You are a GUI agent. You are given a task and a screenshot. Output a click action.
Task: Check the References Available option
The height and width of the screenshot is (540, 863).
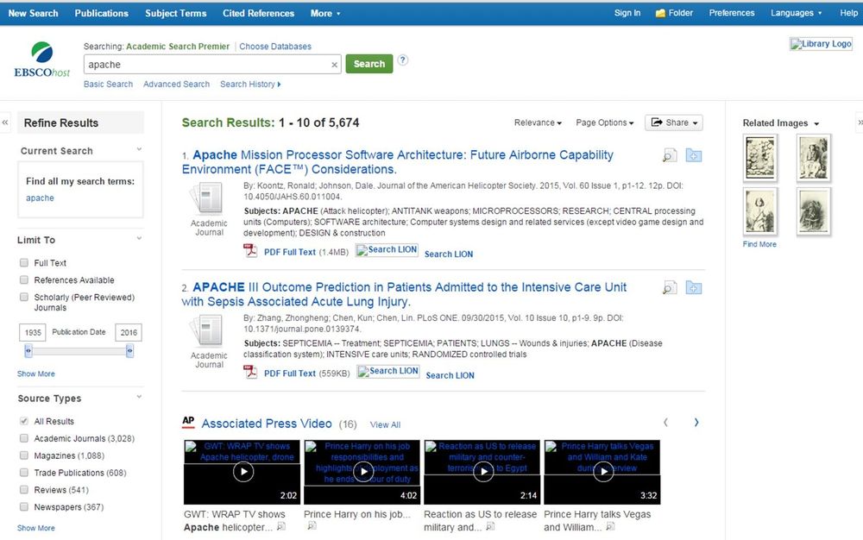(x=24, y=280)
